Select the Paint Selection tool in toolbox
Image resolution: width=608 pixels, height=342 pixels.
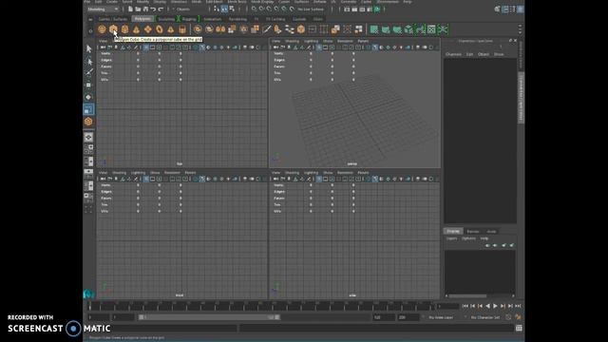(88, 72)
